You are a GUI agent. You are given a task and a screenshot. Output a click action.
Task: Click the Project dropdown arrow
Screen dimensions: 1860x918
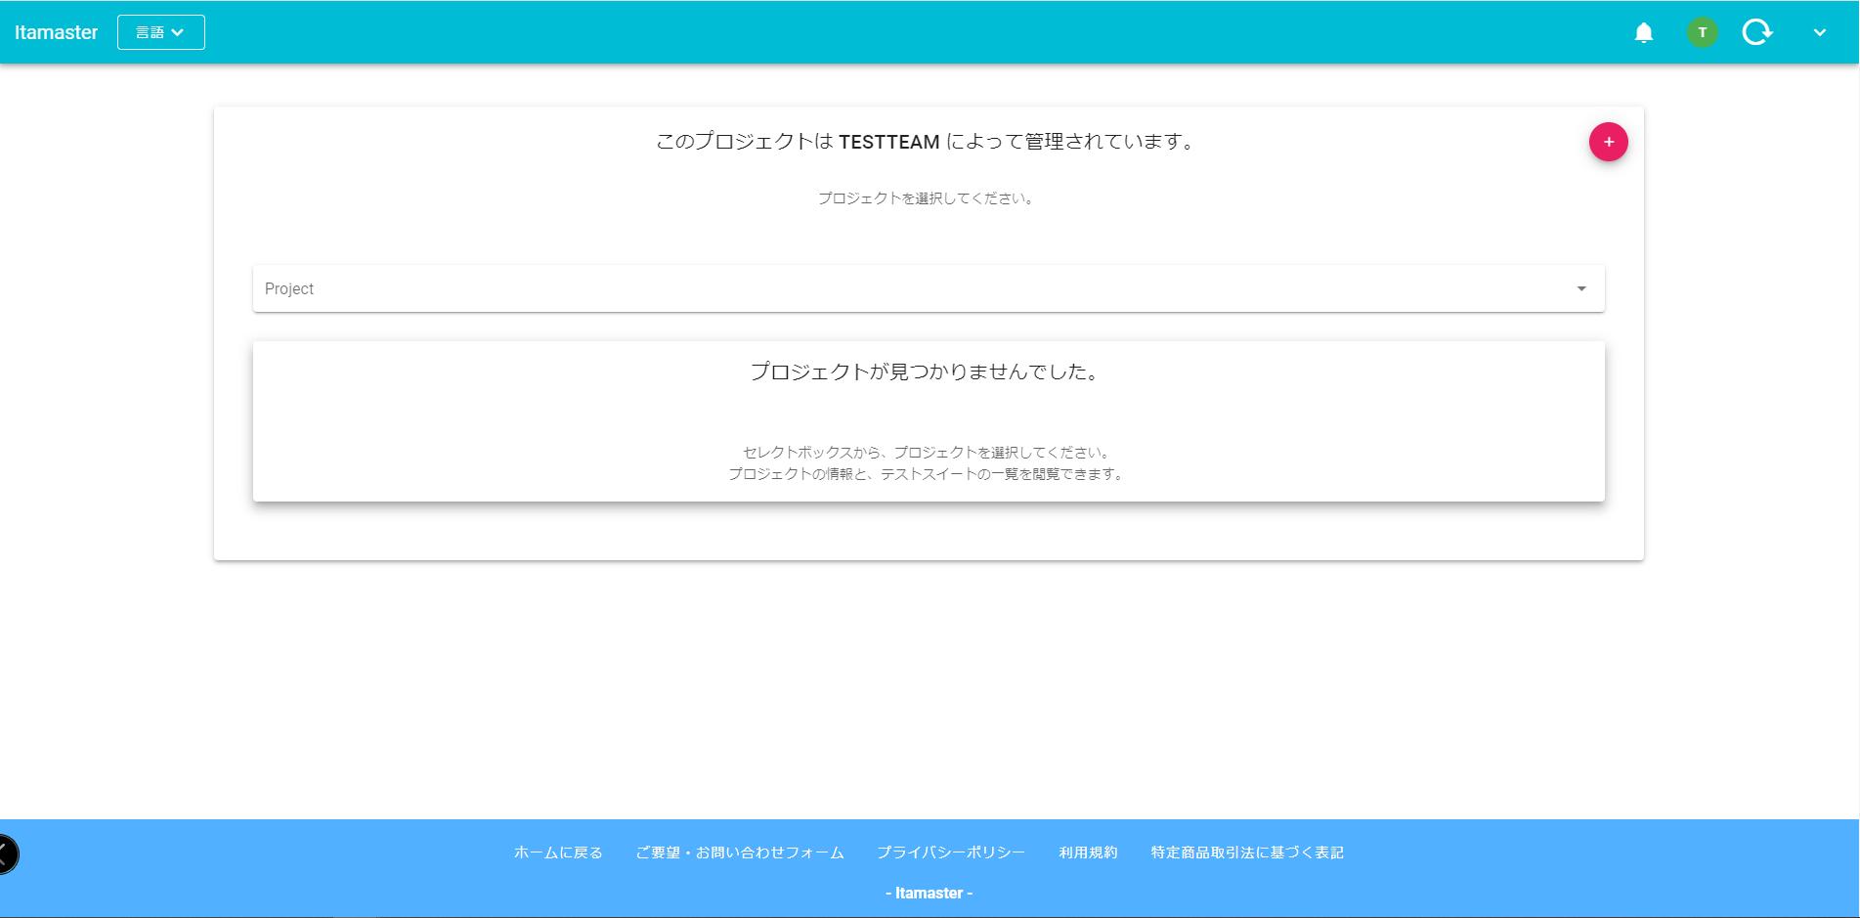click(1581, 288)
